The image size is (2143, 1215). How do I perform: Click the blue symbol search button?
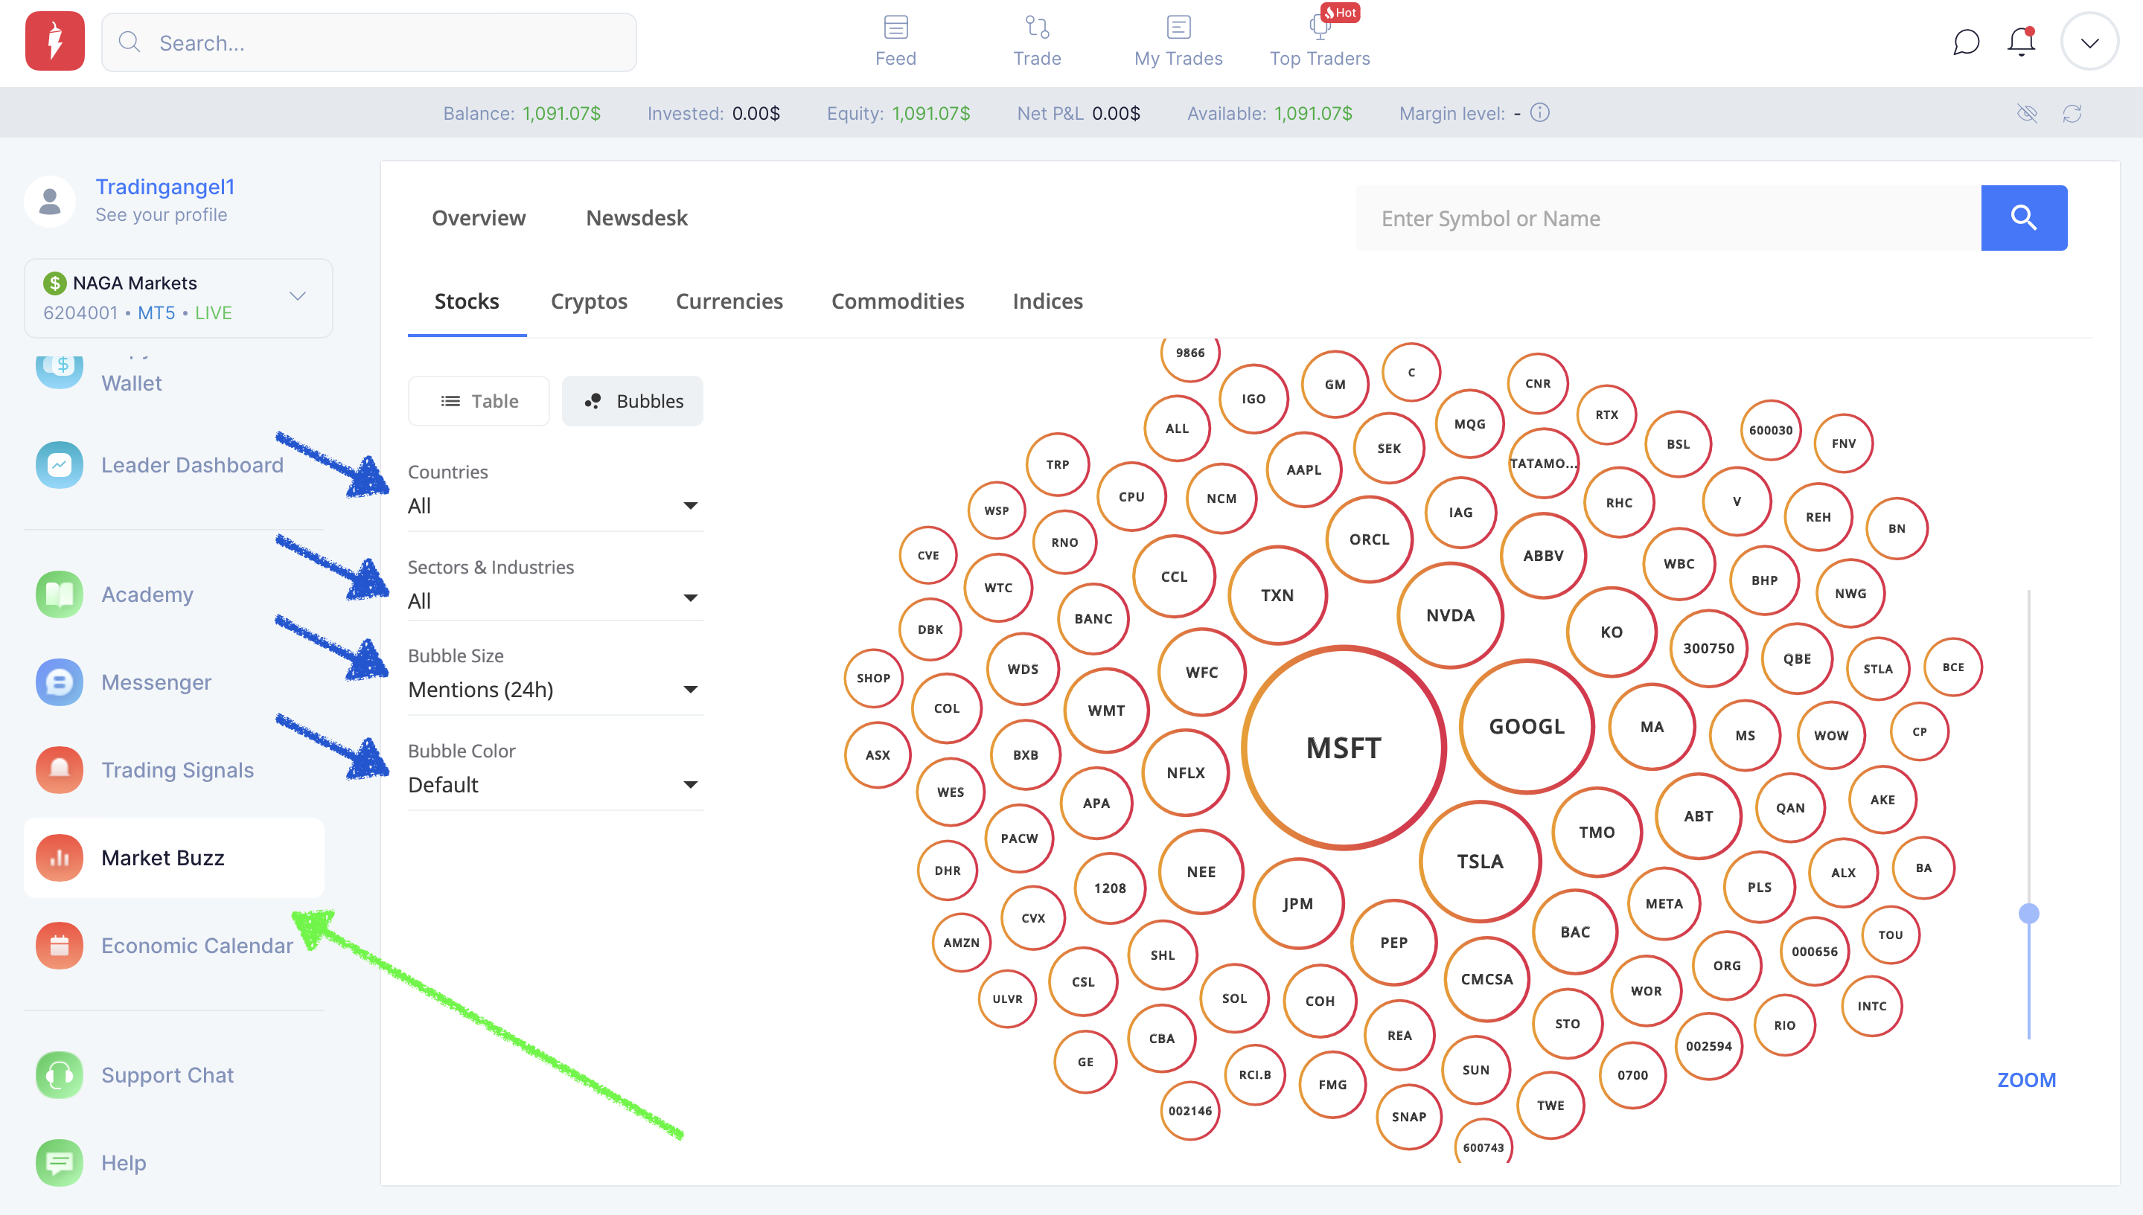(2024, 218)
